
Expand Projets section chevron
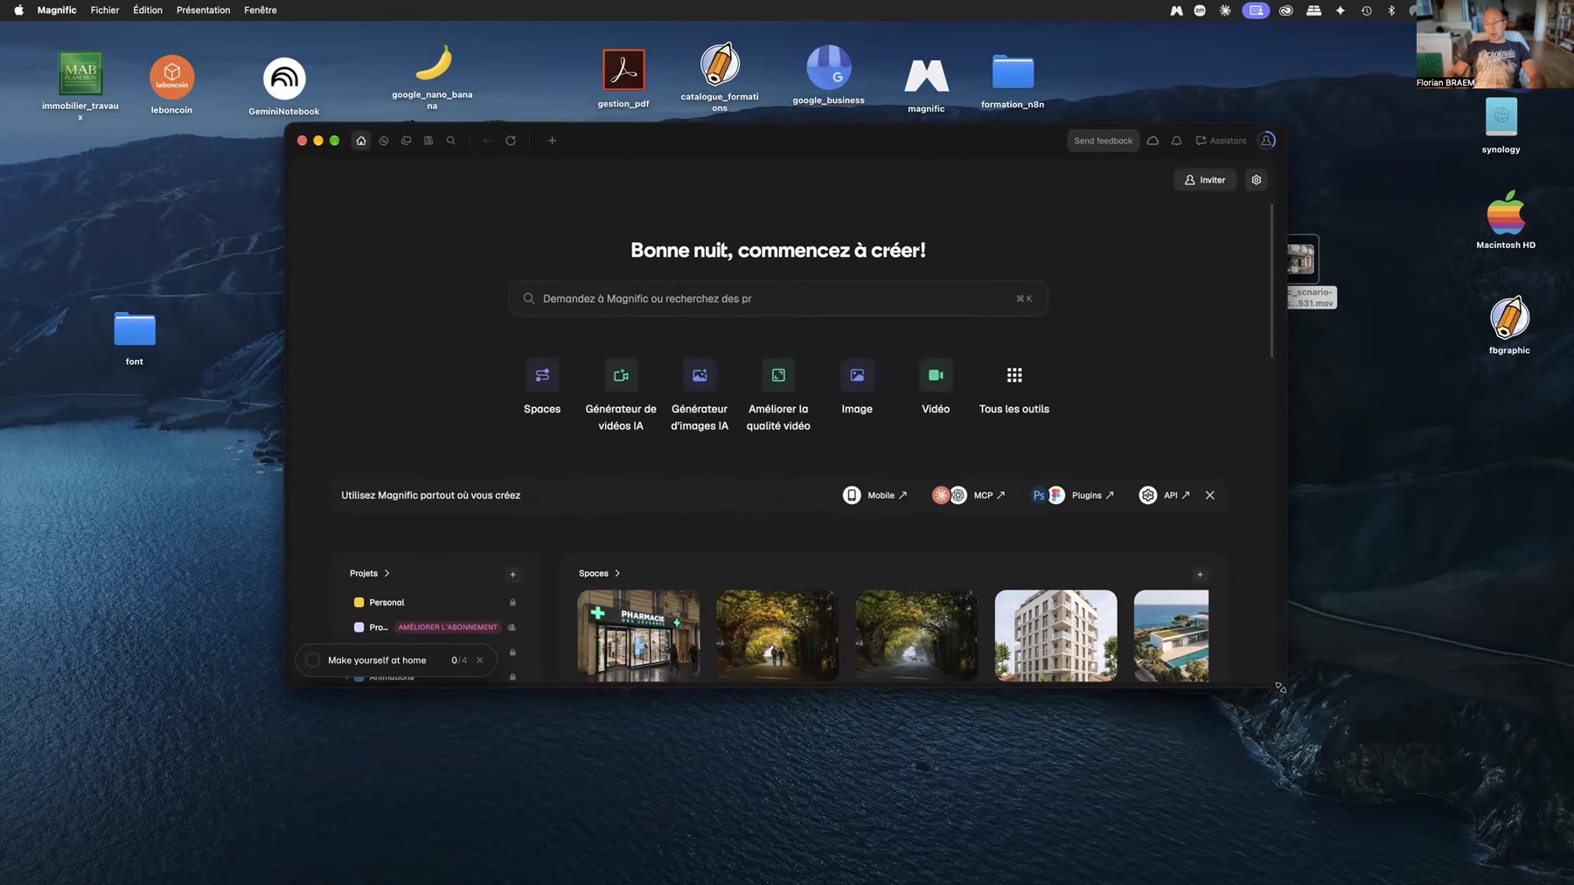pos(387,574)
